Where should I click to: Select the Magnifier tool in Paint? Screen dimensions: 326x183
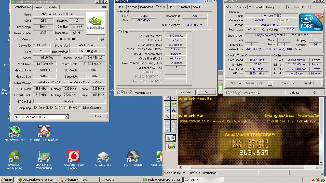coord(173,98)
